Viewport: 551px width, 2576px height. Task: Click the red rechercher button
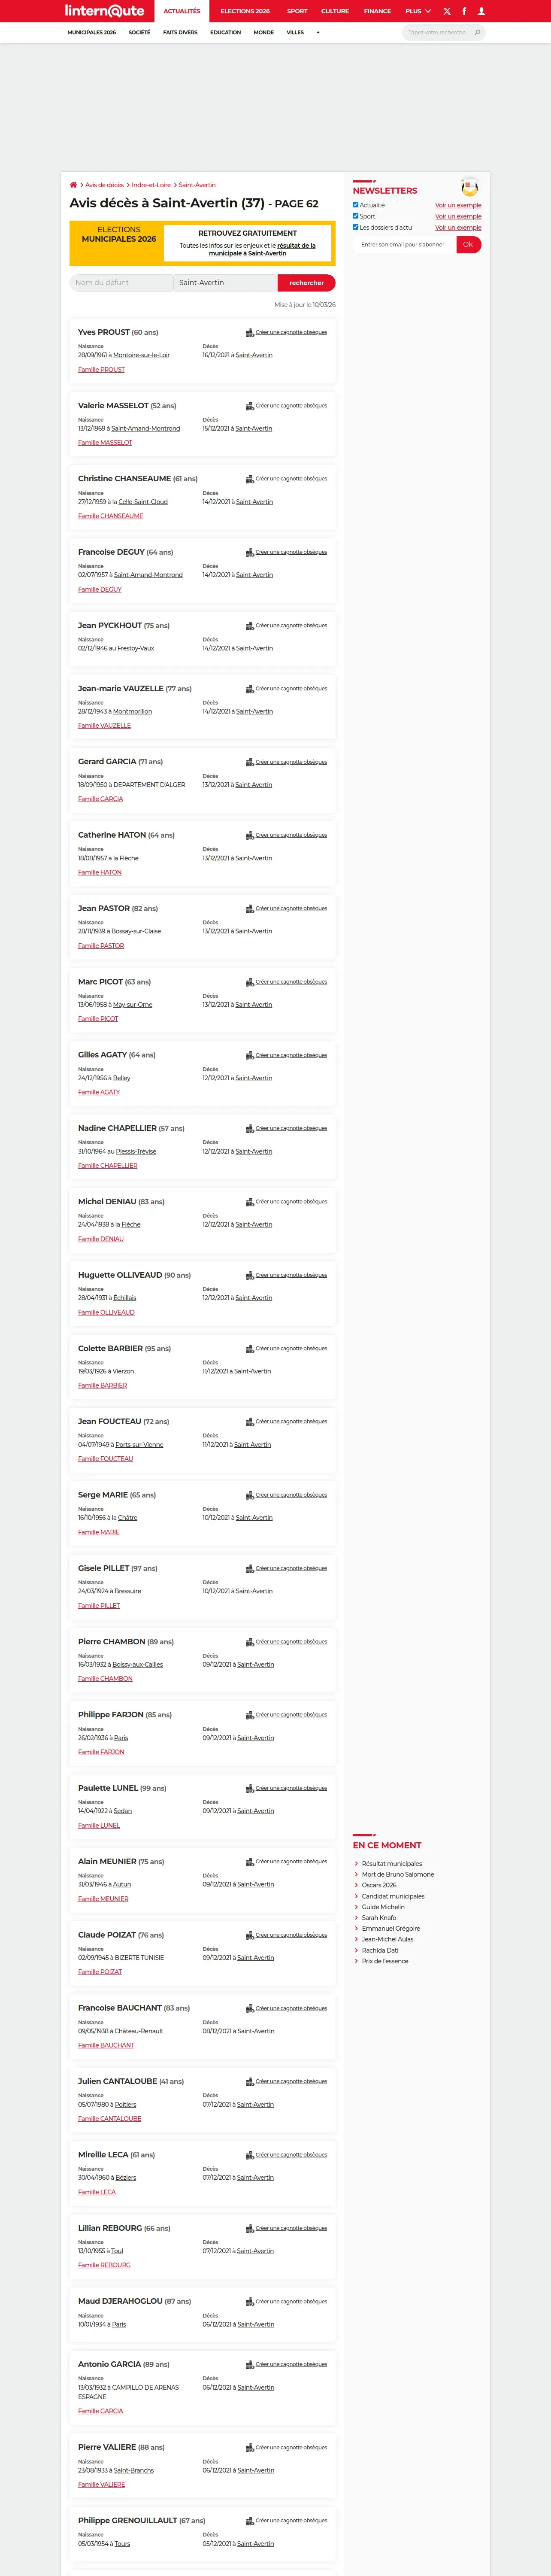[x=306, y=283]
